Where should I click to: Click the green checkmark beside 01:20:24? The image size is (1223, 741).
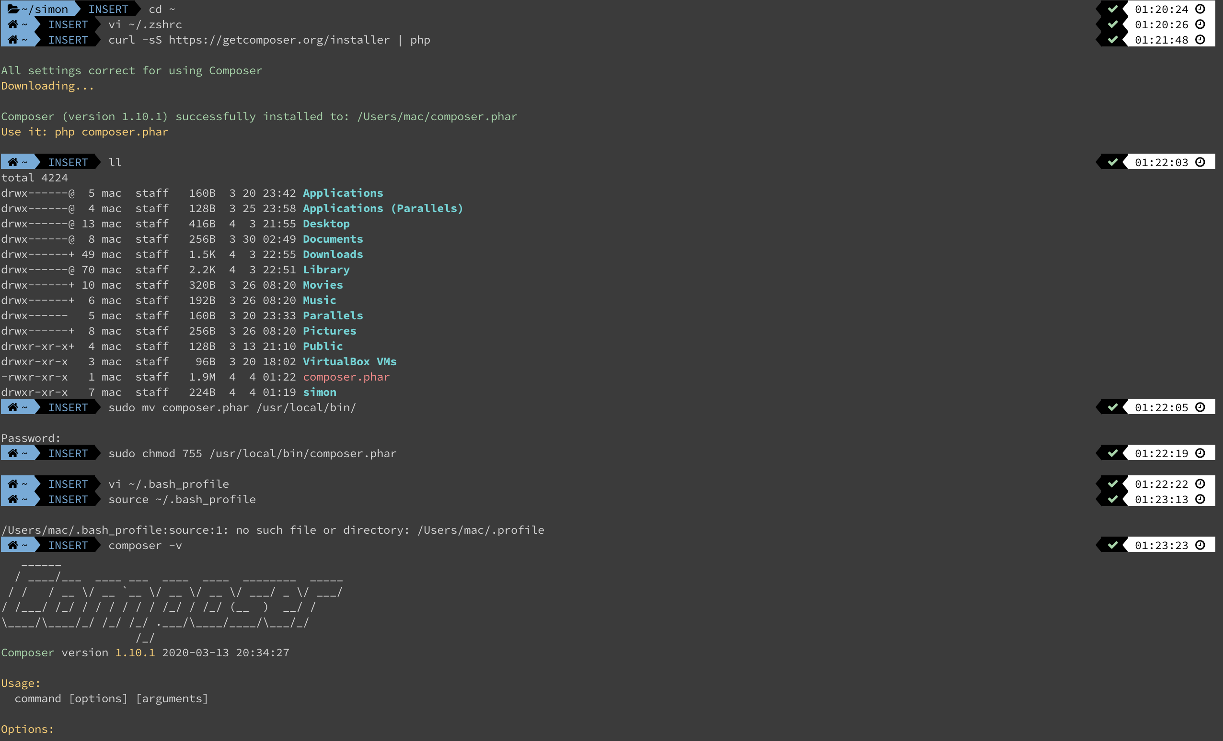[1113, 9]
